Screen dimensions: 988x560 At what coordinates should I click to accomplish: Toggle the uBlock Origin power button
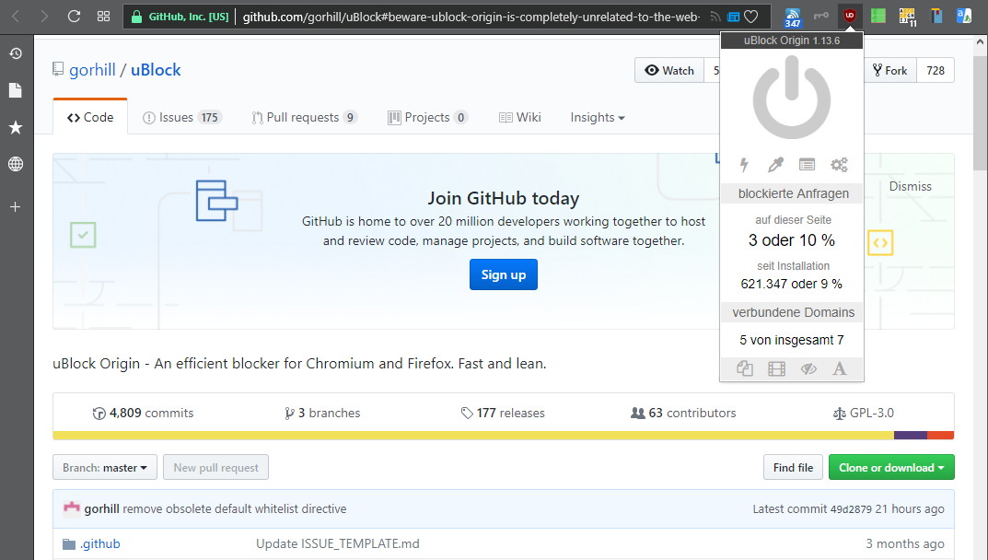pos(792,98)
